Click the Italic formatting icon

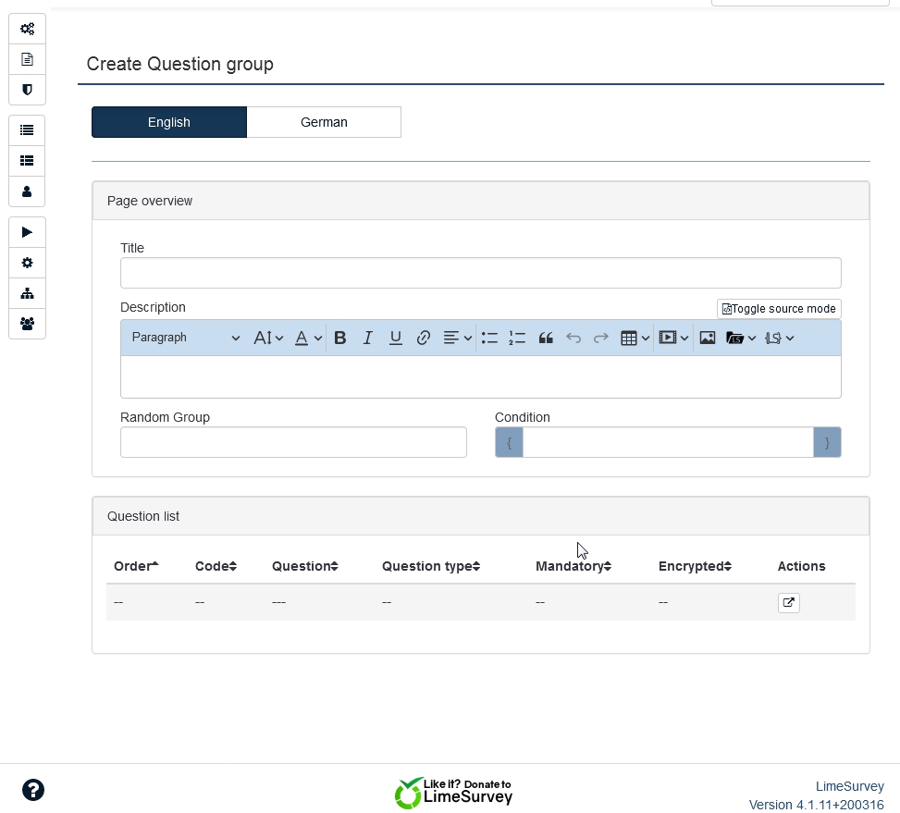(x=367, y=339)
